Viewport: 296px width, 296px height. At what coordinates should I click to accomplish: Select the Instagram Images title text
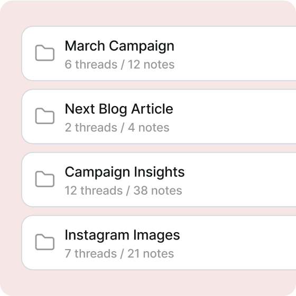pyautogui.click(x=122, y=235)
